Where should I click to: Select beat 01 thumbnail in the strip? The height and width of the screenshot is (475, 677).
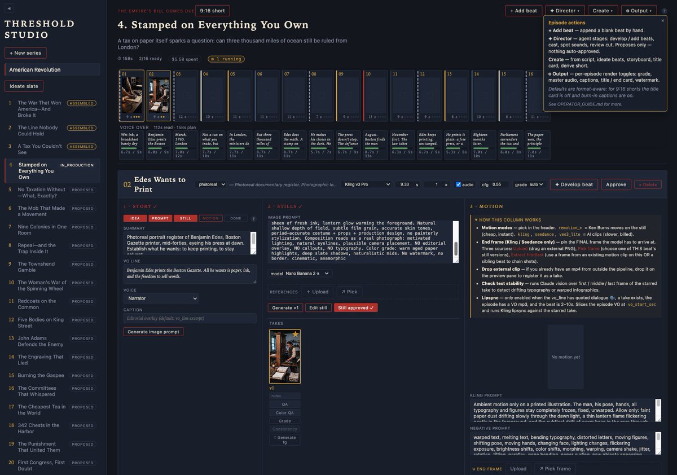coord(131,96)
